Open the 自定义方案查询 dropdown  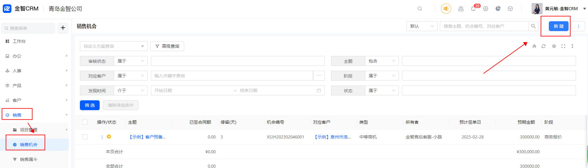tap(114, 46)
